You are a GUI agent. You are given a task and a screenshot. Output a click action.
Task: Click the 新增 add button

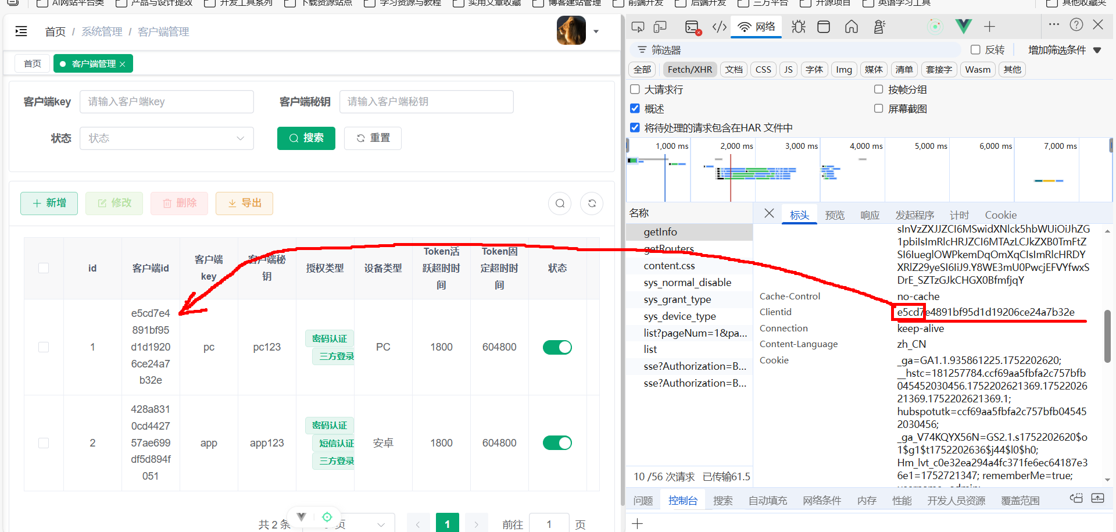[x=49, y=203]
